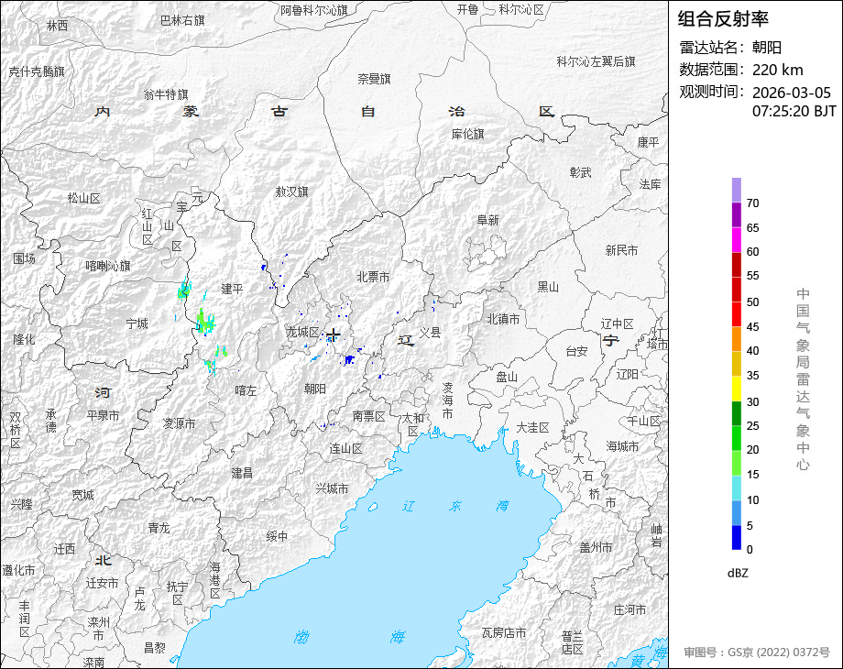Click the orange 40–45 dBZ legend band
Viewport: 843px width, 669px height.
click(736, 339)
